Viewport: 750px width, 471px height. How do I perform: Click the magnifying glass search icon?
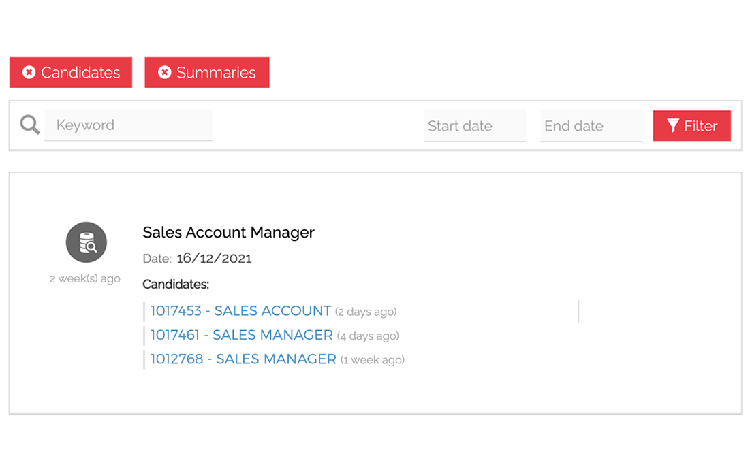[29, 125]
